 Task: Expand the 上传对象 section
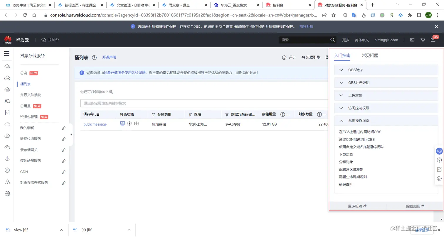click(386, 95)
